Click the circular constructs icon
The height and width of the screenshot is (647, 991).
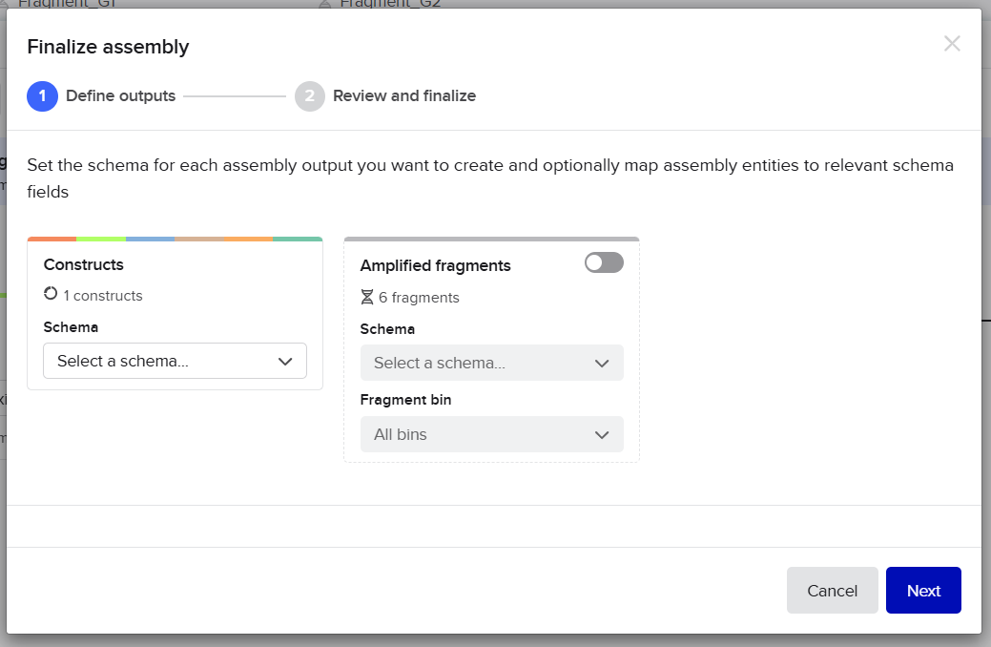tap(51, 294)
